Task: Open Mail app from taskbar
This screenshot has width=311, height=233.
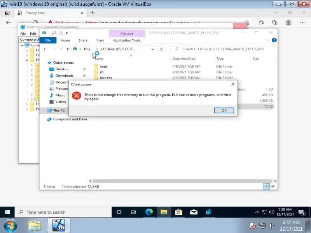Action: [194, 212]
